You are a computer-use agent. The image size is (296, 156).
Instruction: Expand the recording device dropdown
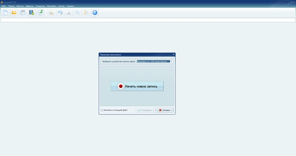[x=172, y=61]
